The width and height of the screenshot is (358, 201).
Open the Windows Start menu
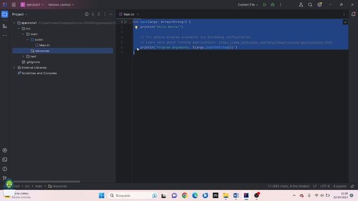coord(102,195)
